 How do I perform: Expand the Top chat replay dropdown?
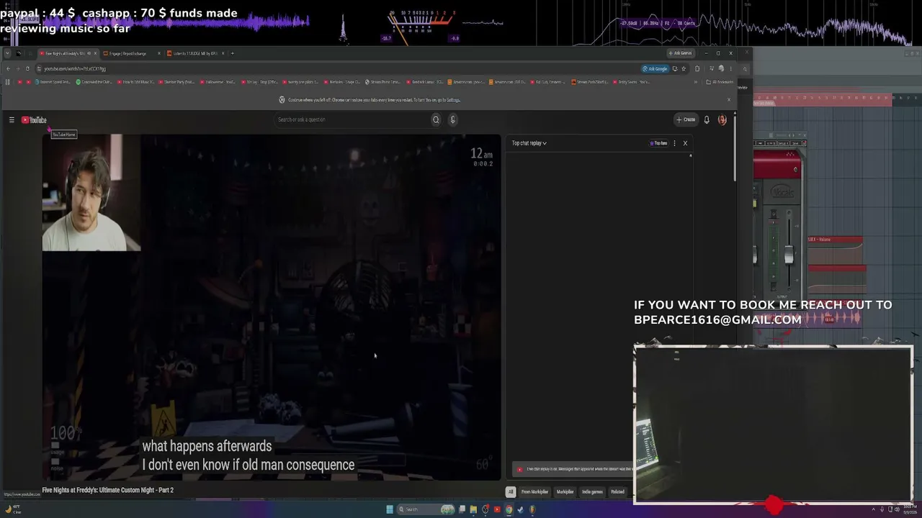pos(529,143)
